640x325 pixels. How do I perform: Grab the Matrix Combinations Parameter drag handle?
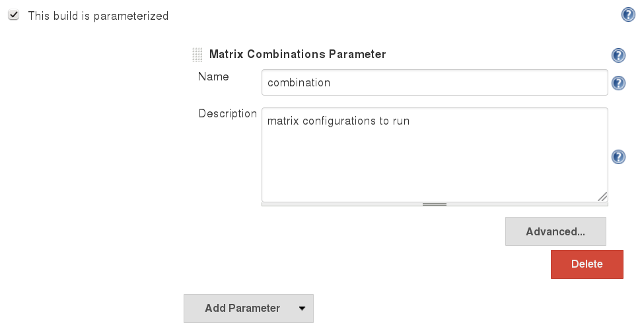coord(197,55)
